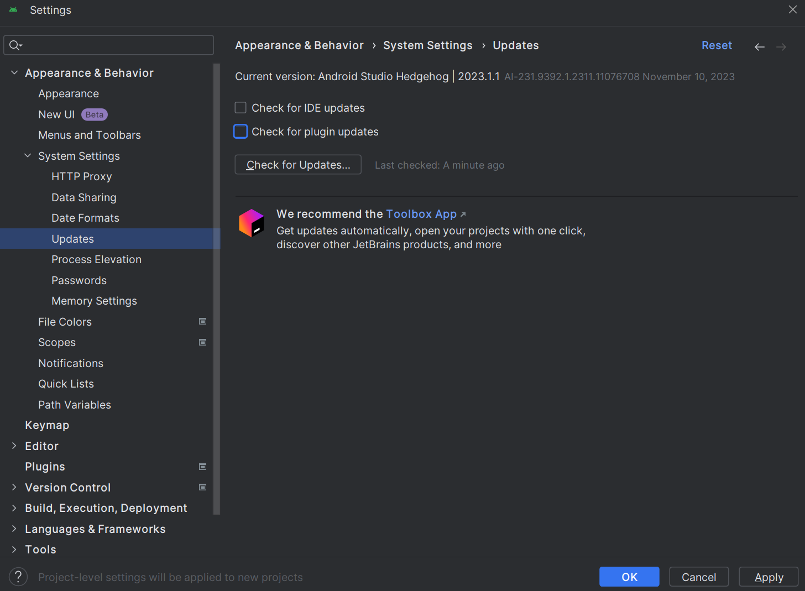Click the 'Last checked: A minute ago' text

440,165
